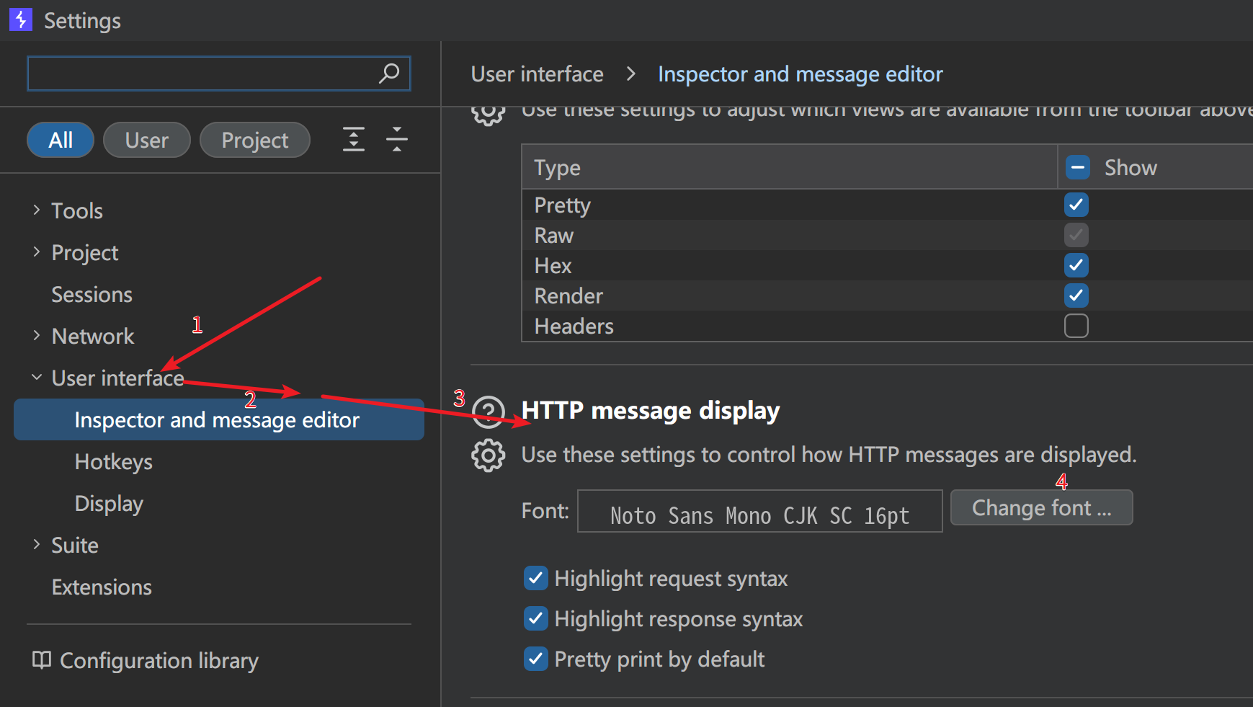This screenshot has height=707, width=1253.
Task: Select the Project filter tab
Action: [x=255, y=140]
